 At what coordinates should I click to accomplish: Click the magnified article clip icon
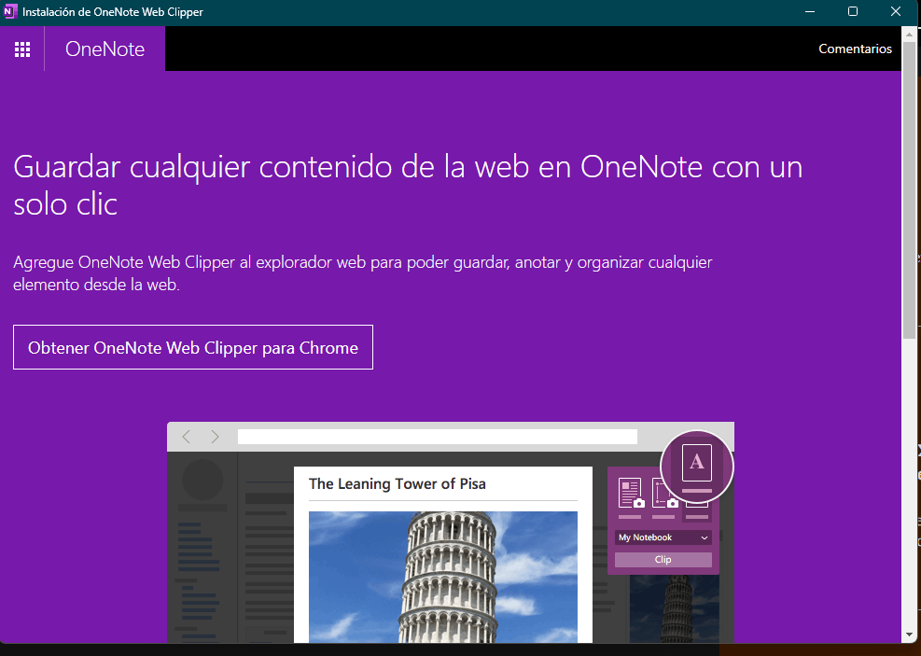click(697, 468)
